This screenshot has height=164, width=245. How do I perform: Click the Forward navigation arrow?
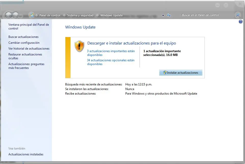click(x=16, y=15)
